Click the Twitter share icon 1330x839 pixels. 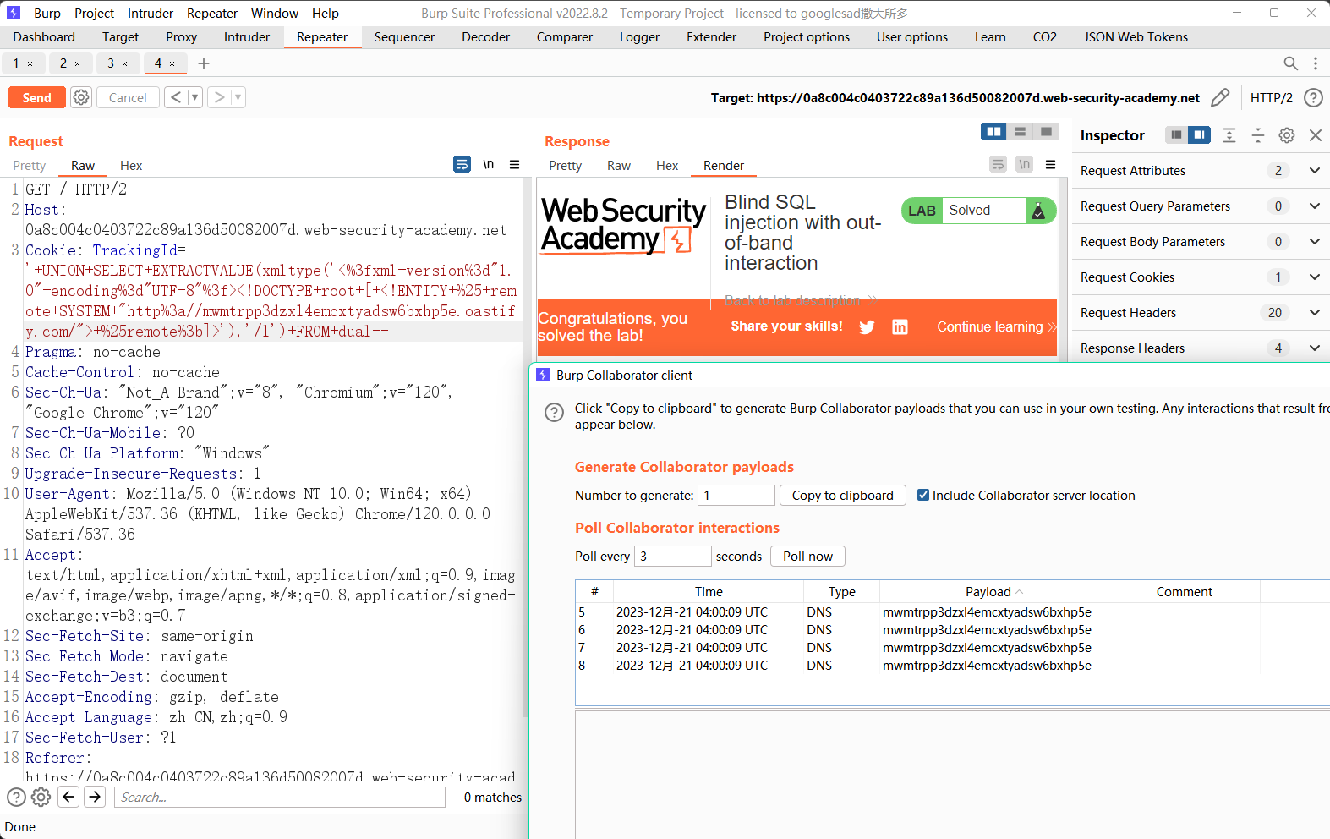[x=867, y=327]
